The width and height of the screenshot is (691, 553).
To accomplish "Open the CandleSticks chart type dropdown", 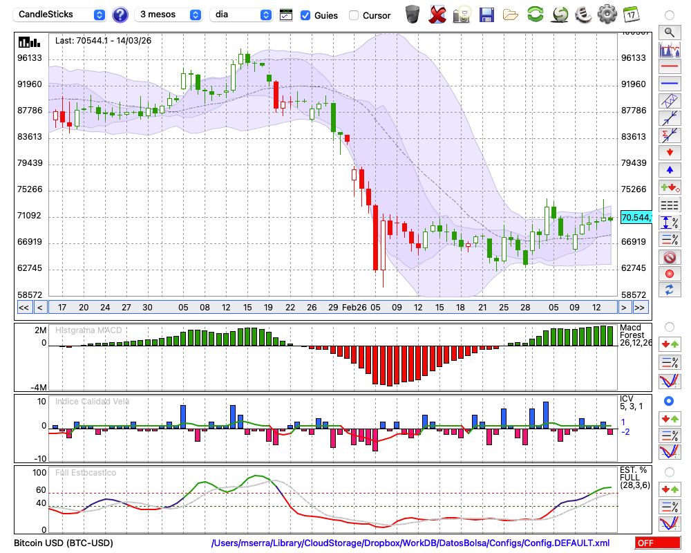I will pyautogui.click(x=61, y=15).
